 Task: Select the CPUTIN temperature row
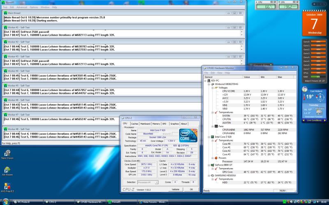(x=250, y=119)
